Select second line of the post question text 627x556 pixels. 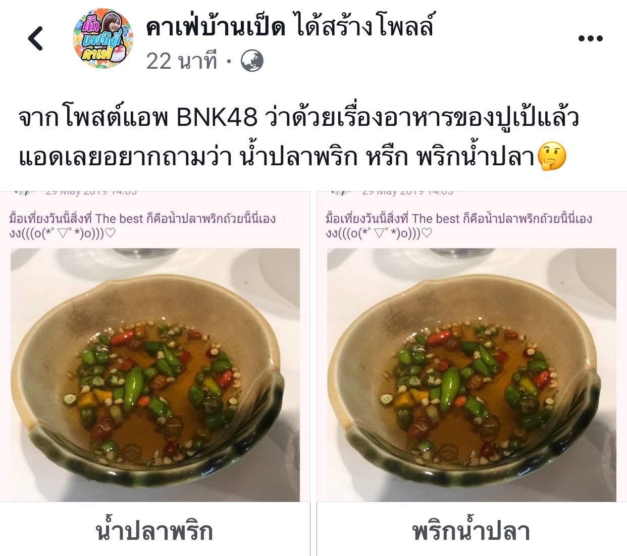pyautogui.click(x=293, y=157)
